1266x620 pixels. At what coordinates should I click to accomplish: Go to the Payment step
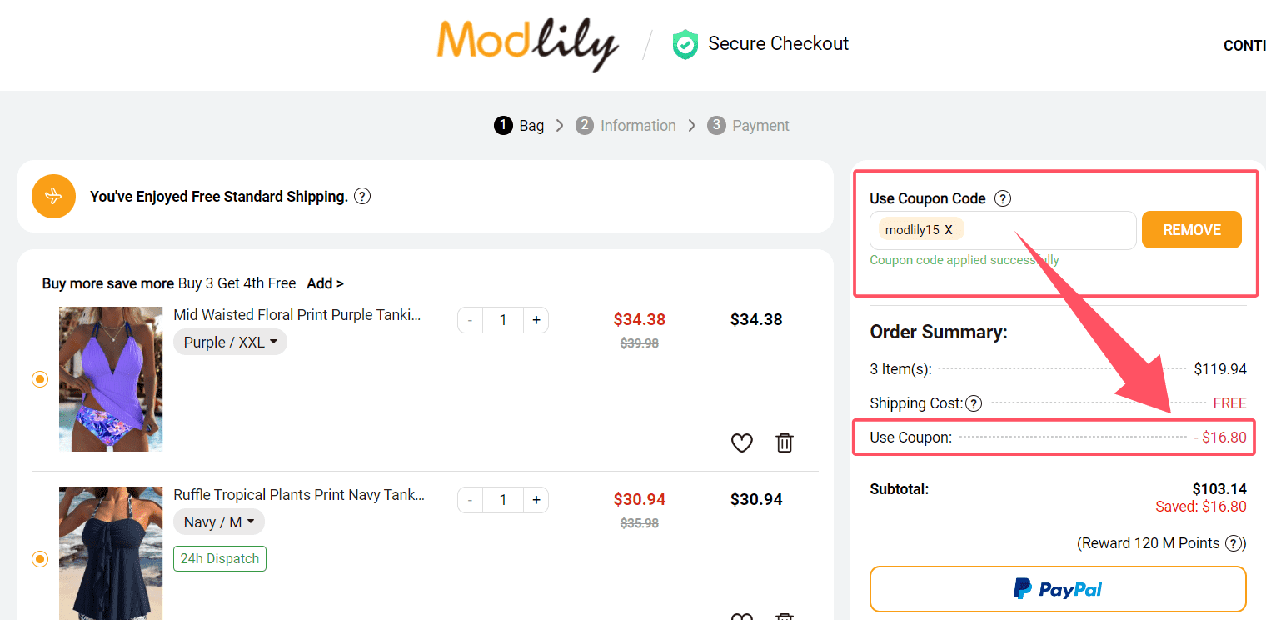pos(748,126)
